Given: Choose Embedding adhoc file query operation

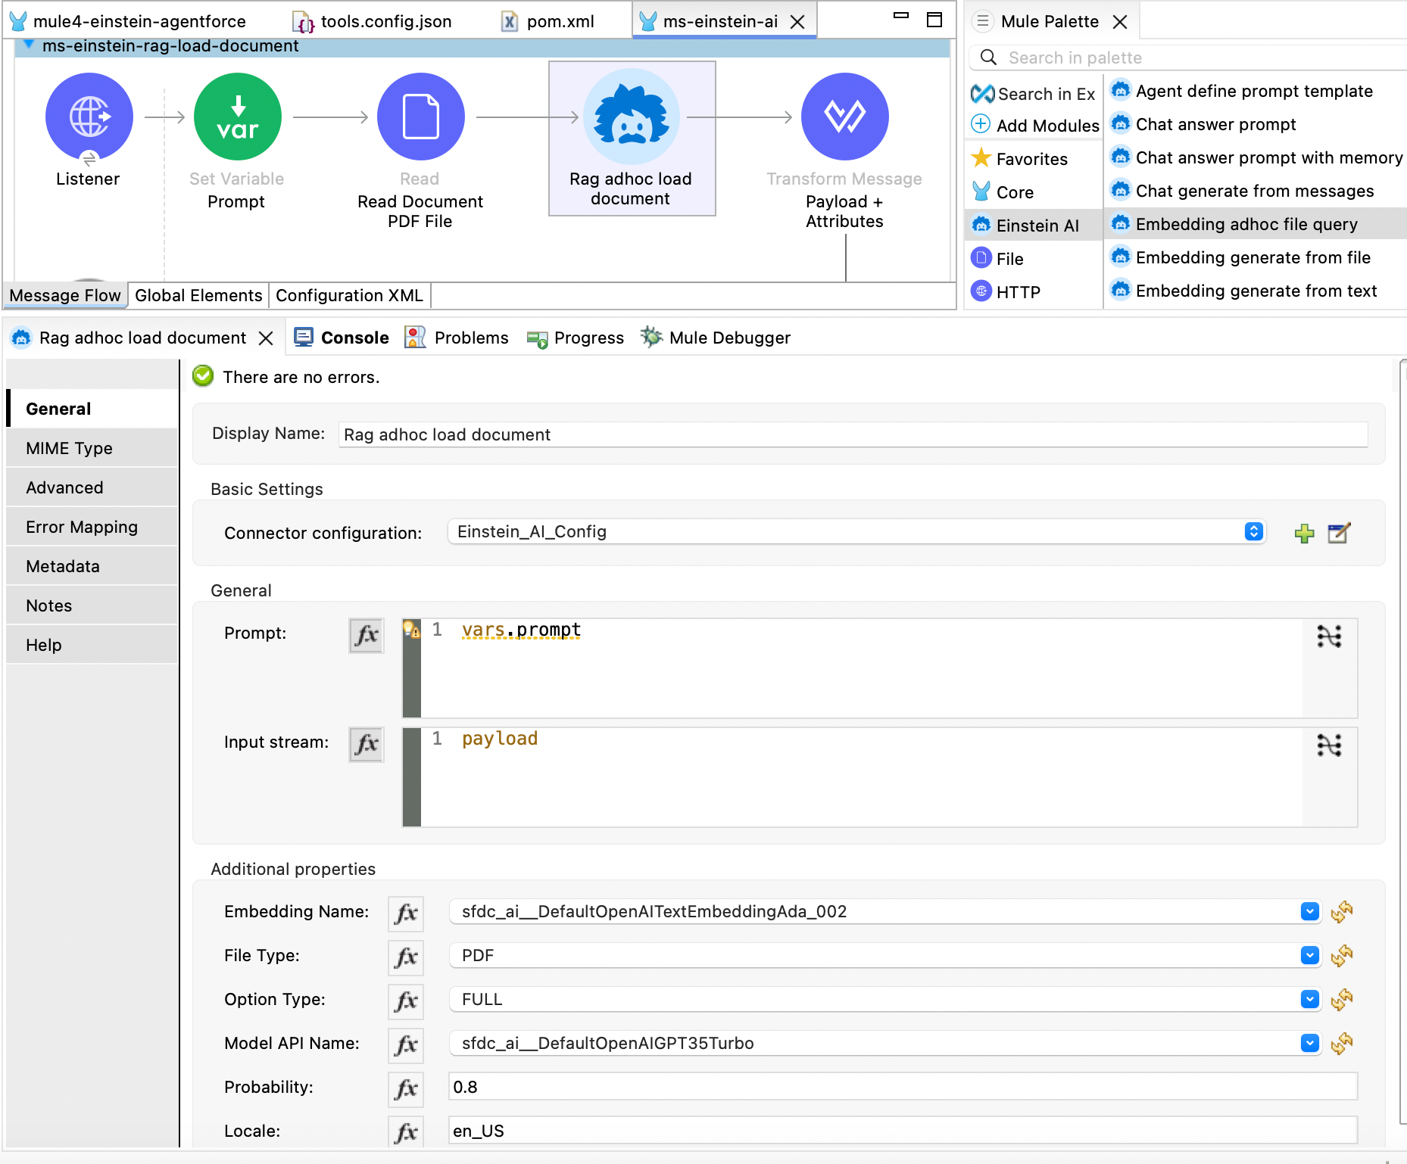Looking at the screenshot, I should click(1254, 224).
